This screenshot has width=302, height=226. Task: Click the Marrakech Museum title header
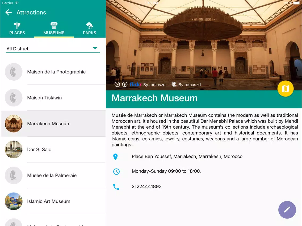pyautogui.click(x=154, y=98)
